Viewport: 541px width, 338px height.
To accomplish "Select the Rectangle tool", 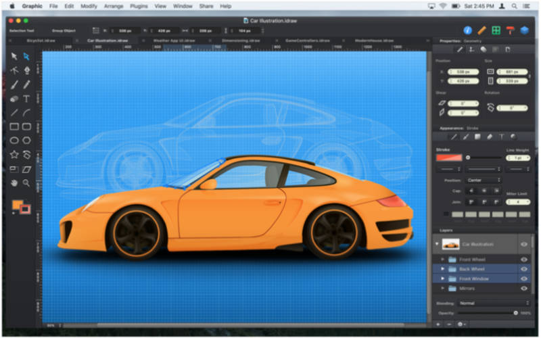I will coord(14,126).
